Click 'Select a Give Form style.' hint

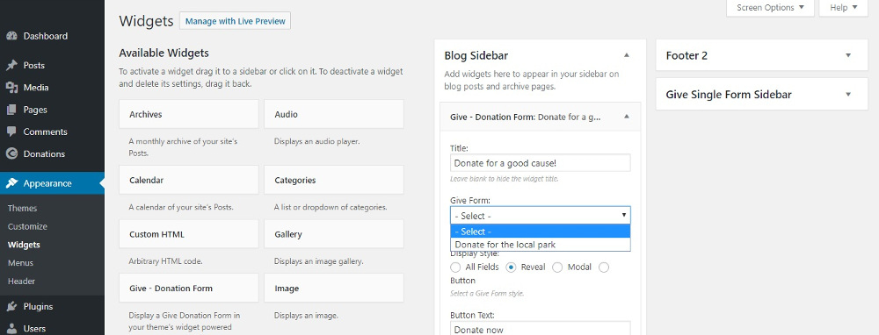tap(487, 294)
